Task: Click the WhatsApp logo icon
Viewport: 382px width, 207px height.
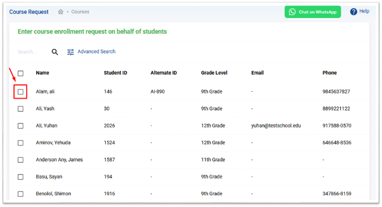Action: pyautogui.click(x=292, y=12)
